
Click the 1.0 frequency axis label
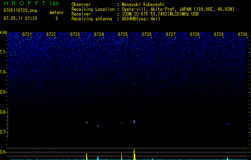3,72
